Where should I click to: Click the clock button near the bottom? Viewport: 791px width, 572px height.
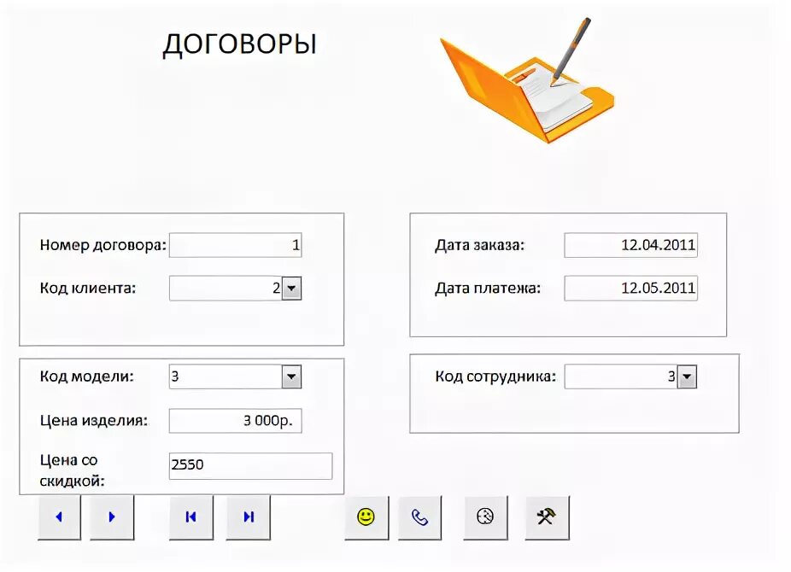point(484,517)
